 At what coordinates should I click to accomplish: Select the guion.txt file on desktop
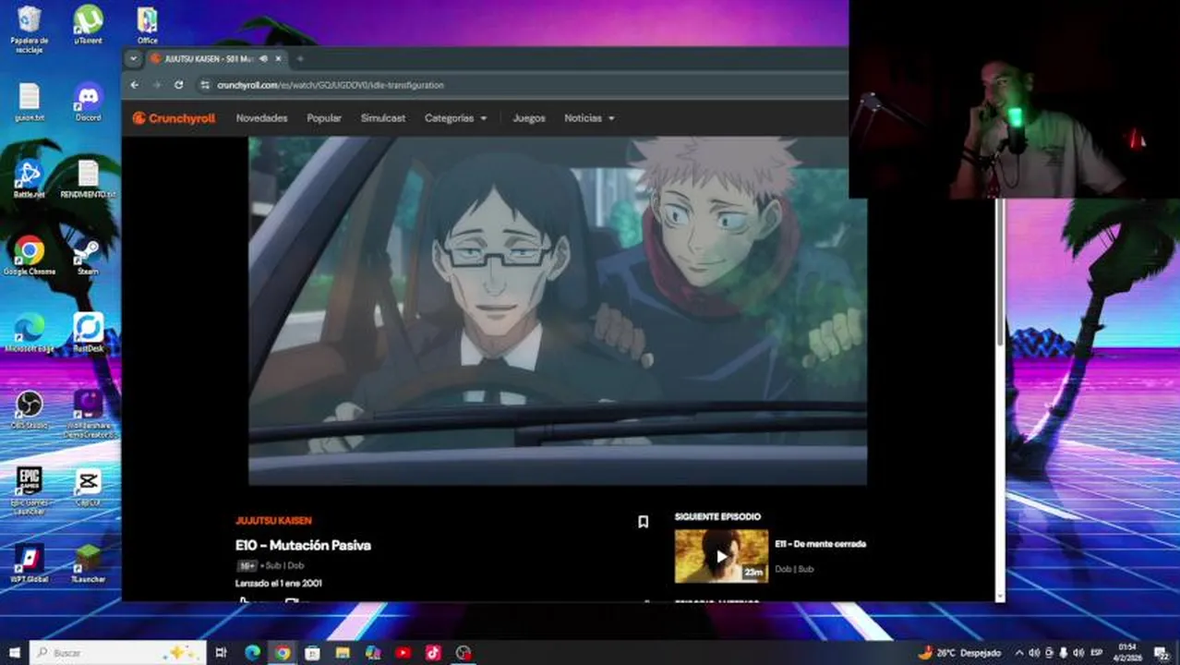click(x=30, y=103)
